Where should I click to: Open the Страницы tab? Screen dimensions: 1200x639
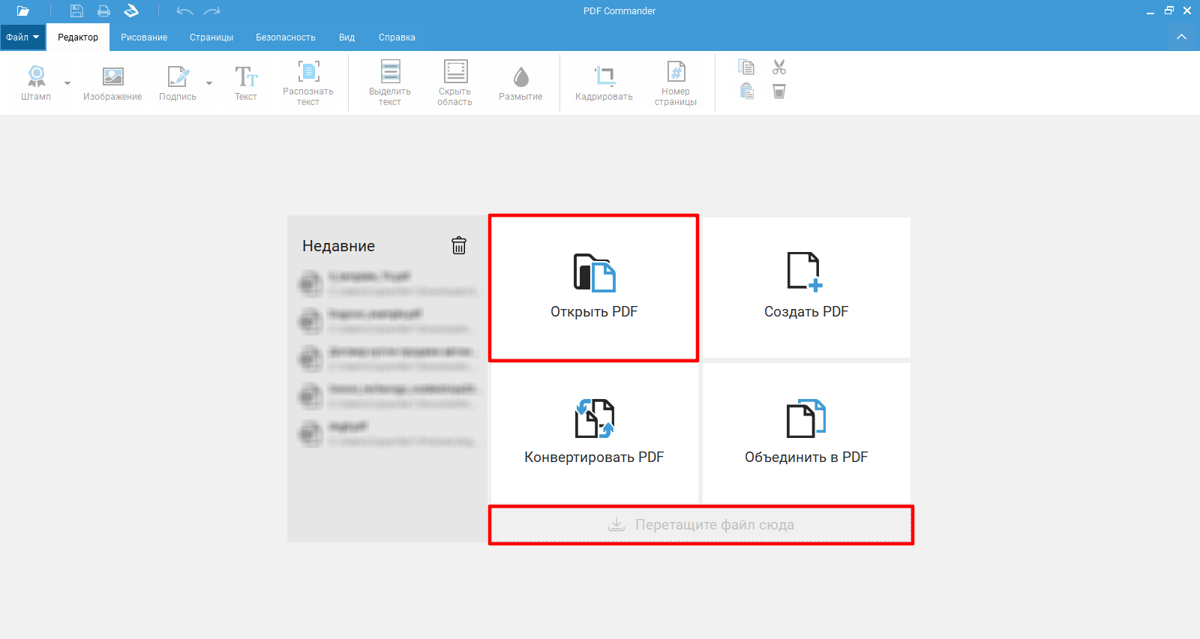[x=211, y=37]
